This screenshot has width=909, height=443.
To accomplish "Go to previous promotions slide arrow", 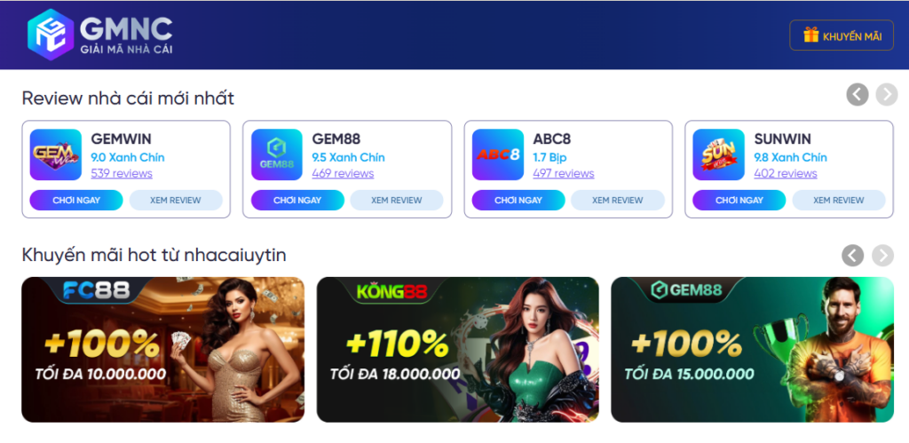I will coord(853,255).
